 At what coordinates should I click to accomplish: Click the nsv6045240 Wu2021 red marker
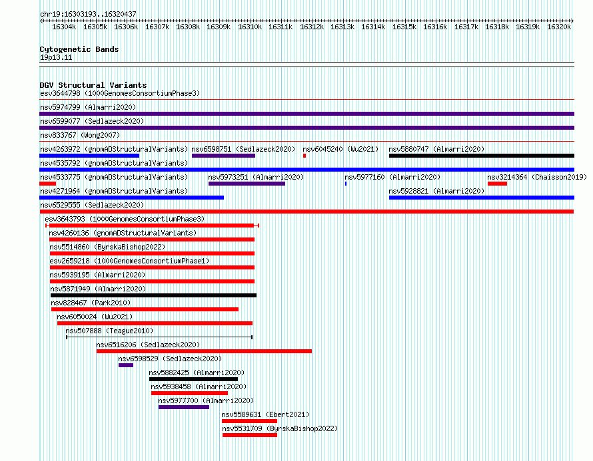tap(304, 156)
